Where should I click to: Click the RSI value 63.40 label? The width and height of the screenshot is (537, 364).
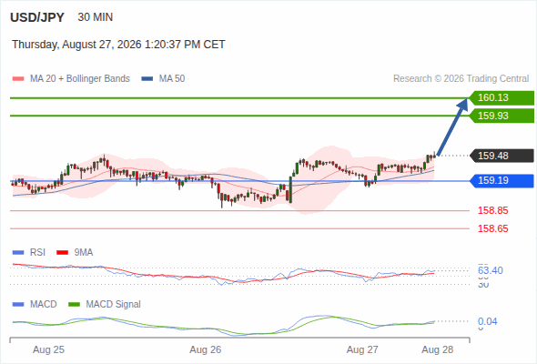pos(491,270)
